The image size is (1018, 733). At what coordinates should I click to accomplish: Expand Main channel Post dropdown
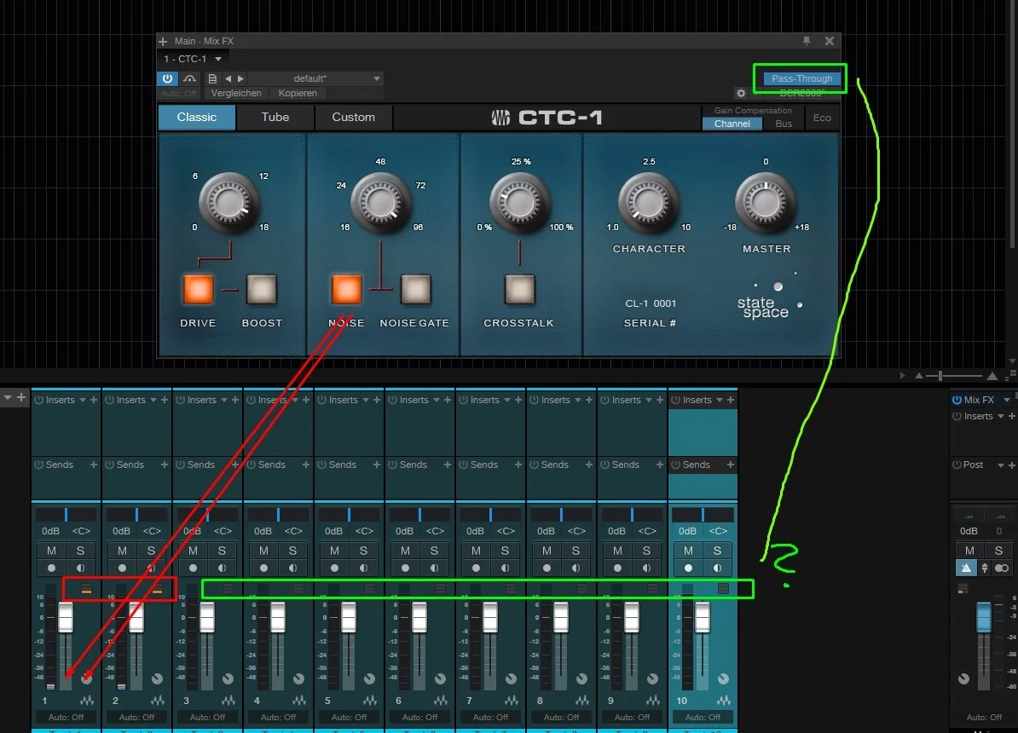pyautogui.click(x=1000, y=465)
